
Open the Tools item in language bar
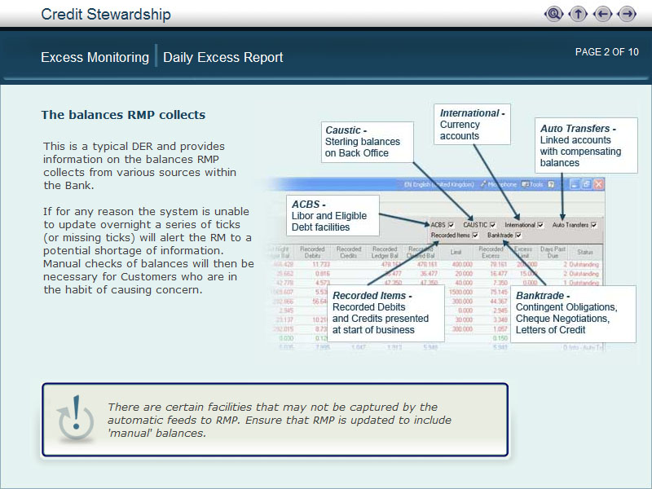(533, 184)
